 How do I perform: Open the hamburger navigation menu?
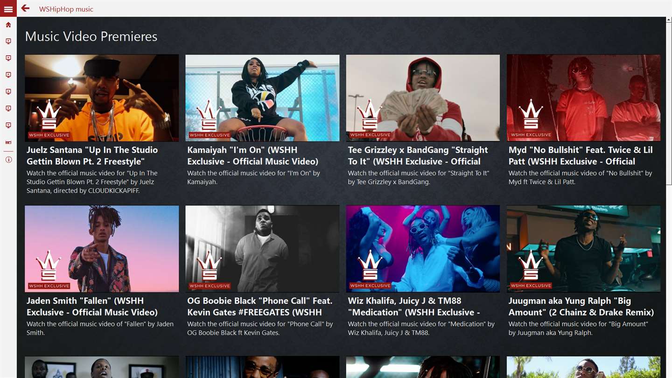pyautogui.click(x=8, y=8)
